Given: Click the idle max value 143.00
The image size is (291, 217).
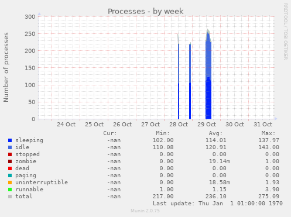Looking at the screenshot, I should pyautogui.click(x=269, y=147).
